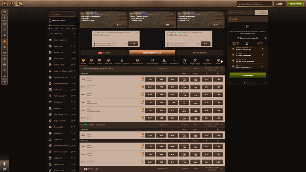Image resolution: width=306 pixels, height=172 pixels.
Task: Open the Prossimi Eventi tab
Action: tap(200, 53)
